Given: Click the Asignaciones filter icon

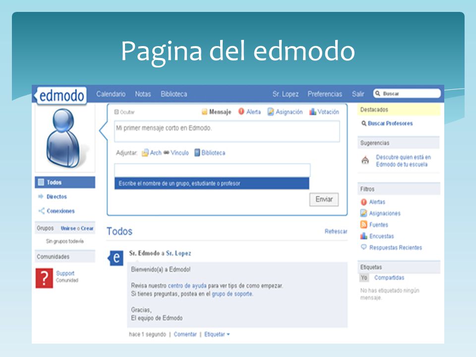Looking at the screenshot, I should click(363, 213).
